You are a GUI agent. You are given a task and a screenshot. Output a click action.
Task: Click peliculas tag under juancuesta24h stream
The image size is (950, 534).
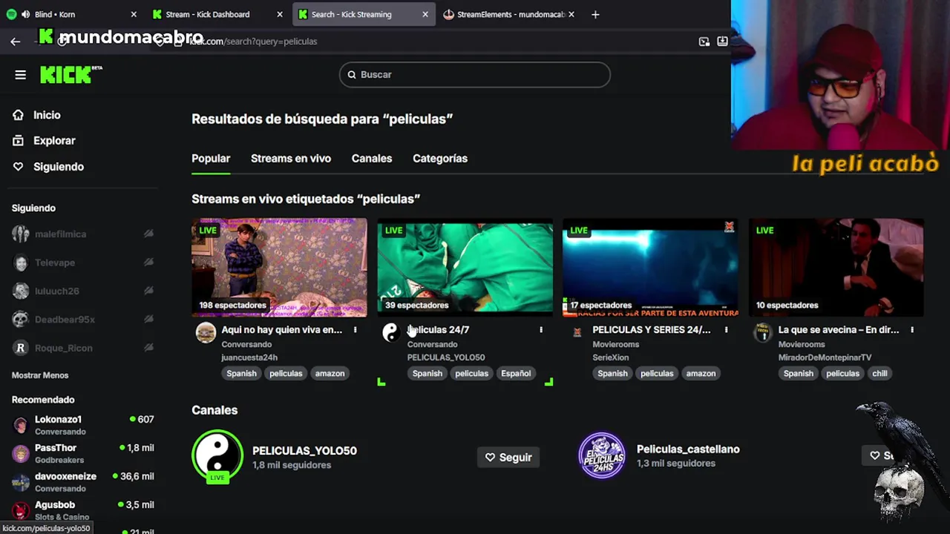286,374
